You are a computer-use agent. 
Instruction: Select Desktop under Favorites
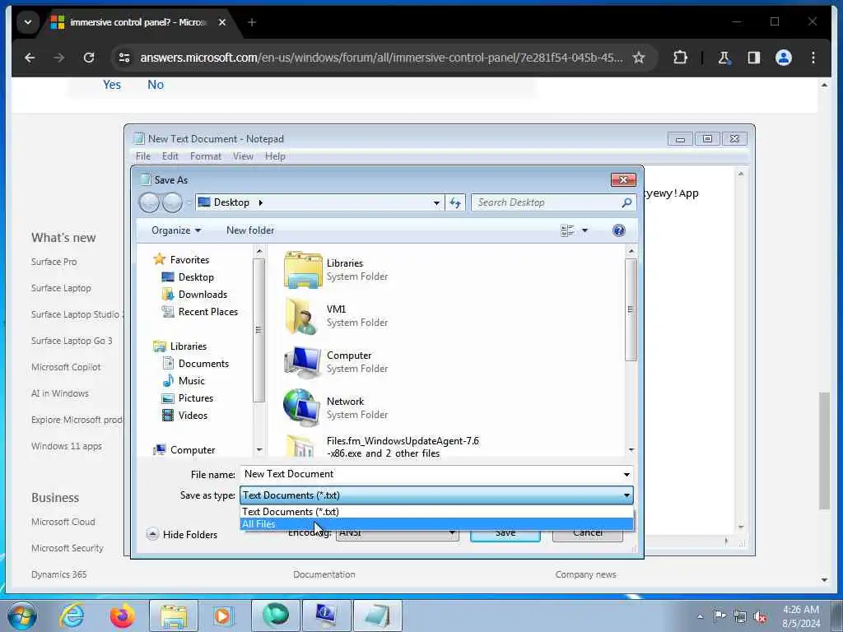pos(196,276)
